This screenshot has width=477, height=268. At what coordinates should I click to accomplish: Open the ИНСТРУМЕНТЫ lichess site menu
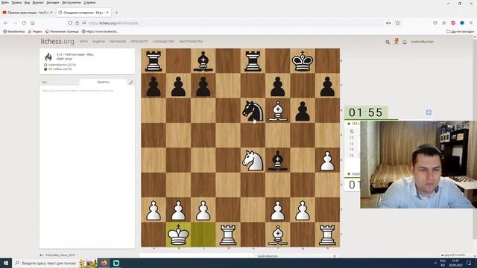pyautogui.click(x=191, y=42)
